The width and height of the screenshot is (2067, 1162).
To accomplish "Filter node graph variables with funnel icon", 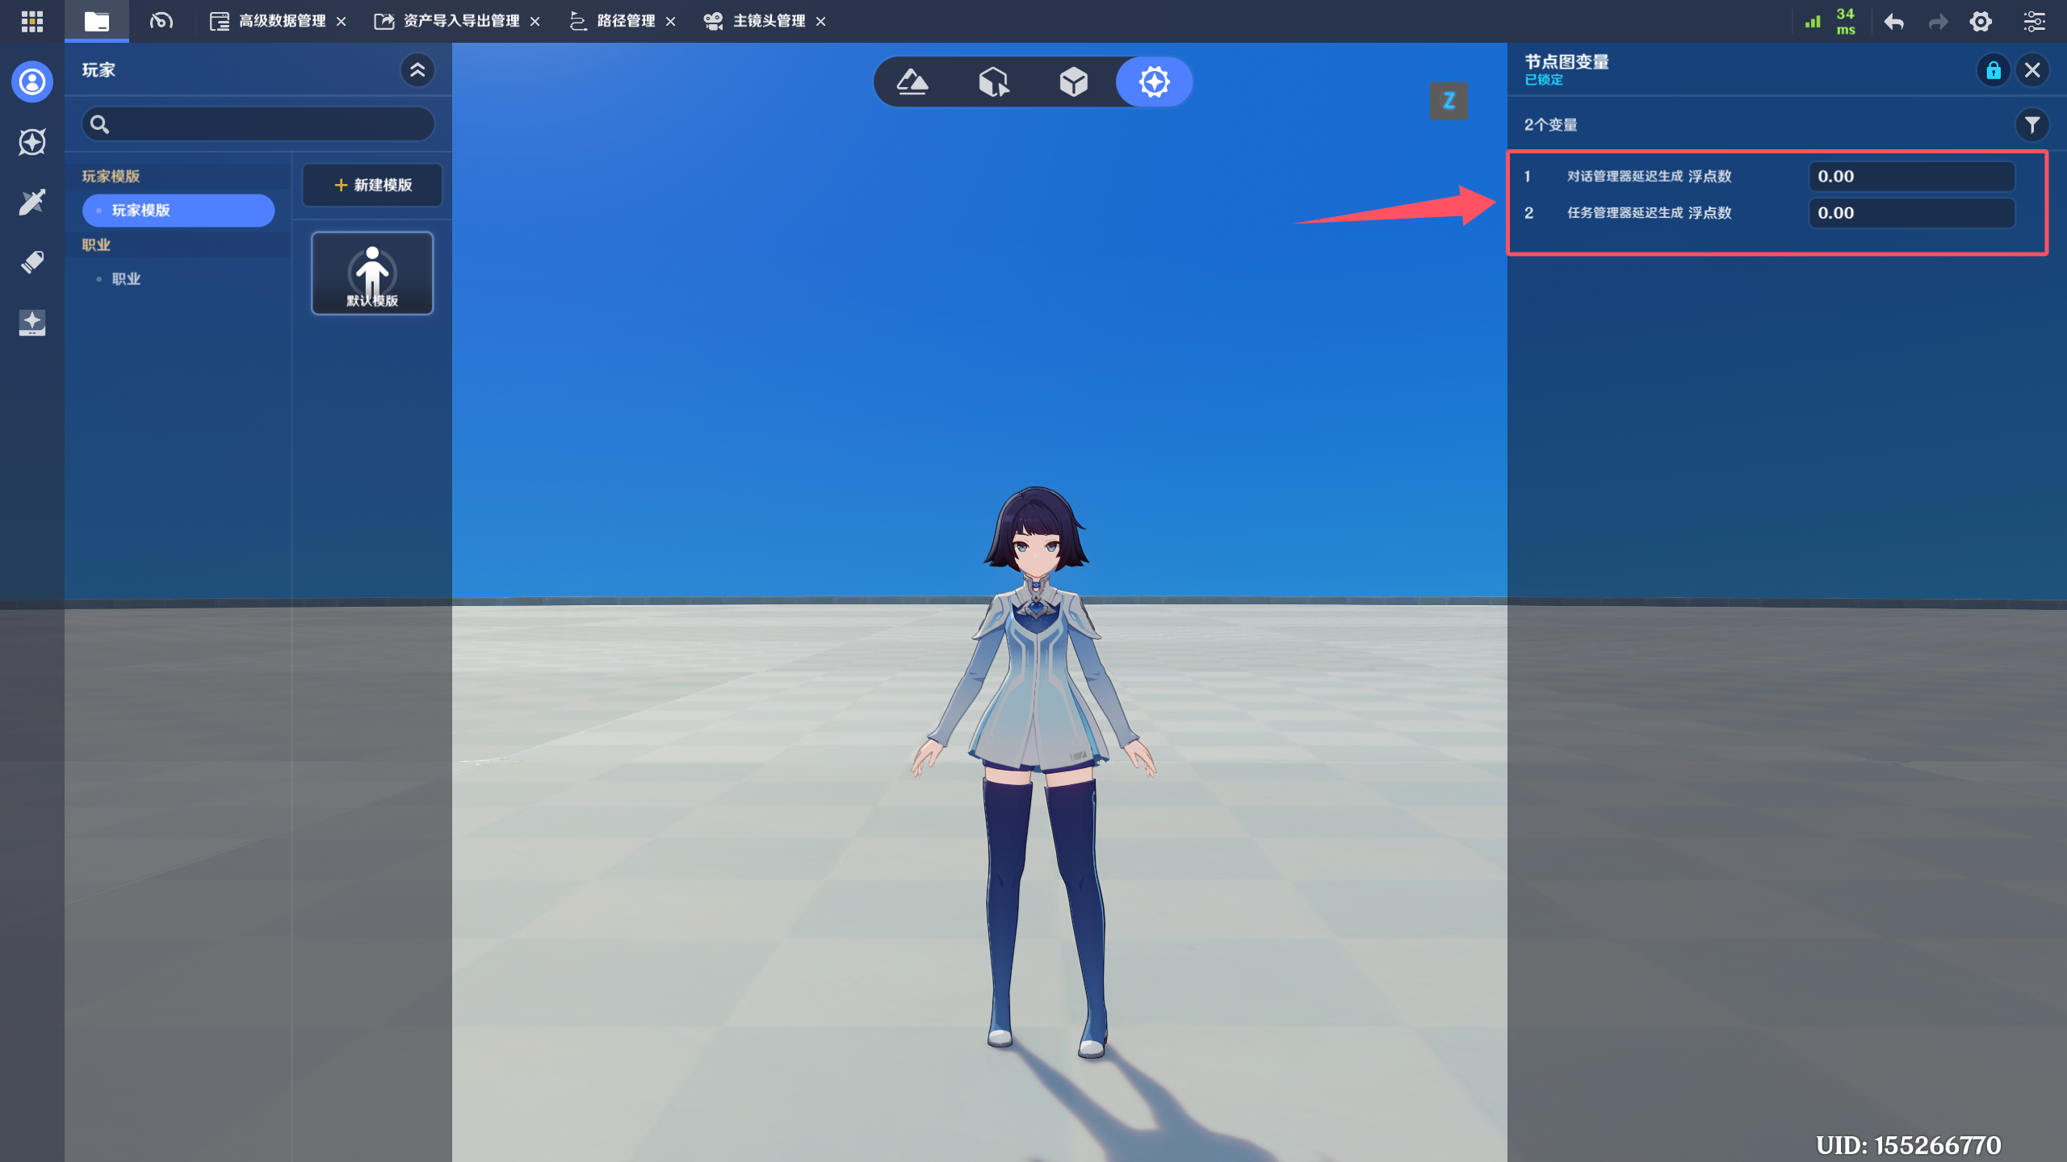I will pos(2032,125).
